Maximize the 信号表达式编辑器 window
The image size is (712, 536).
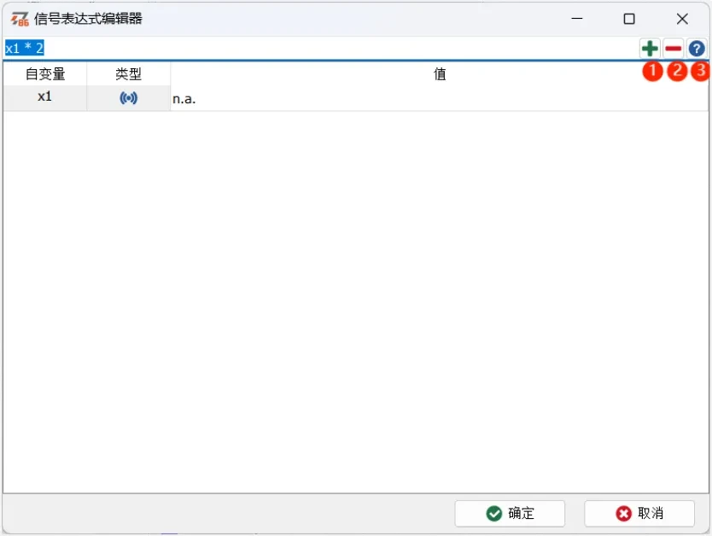(629, 19)
